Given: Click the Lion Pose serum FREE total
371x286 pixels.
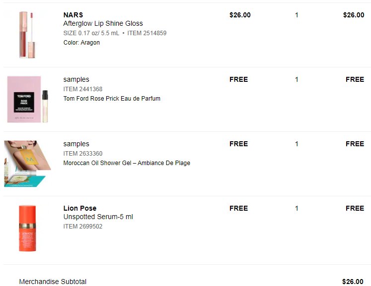Looking at the screenshot, I should pyautogui.click(x=355, y=208).
